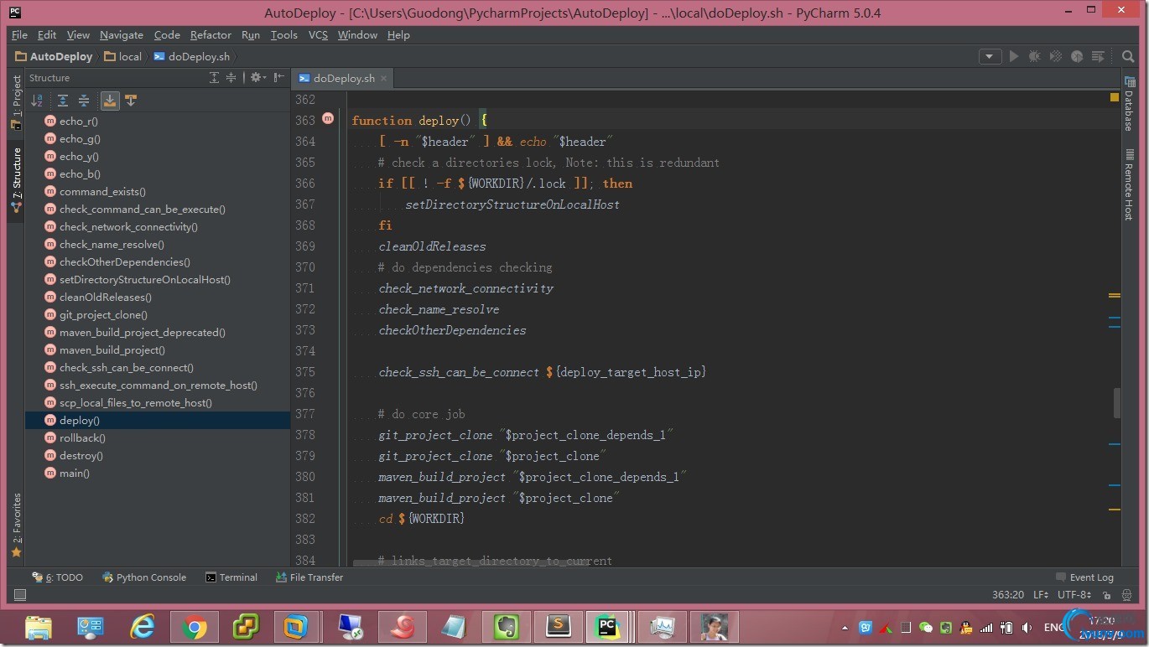The height and width of the screenshot is (647, 1149).
Task: Click the Profile icon in toolbar
Action: coord(1077,56)
